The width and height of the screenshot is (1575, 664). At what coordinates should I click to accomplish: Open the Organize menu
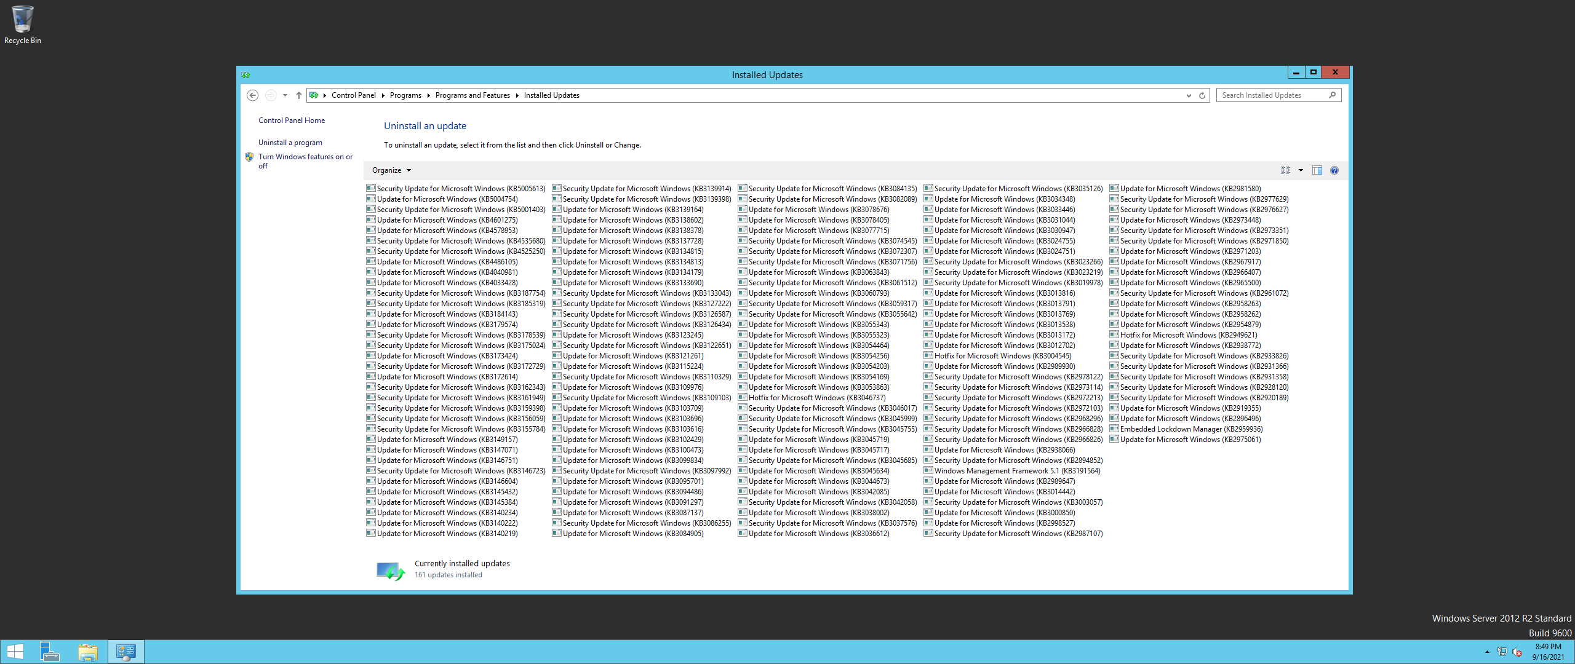[391, 170]
